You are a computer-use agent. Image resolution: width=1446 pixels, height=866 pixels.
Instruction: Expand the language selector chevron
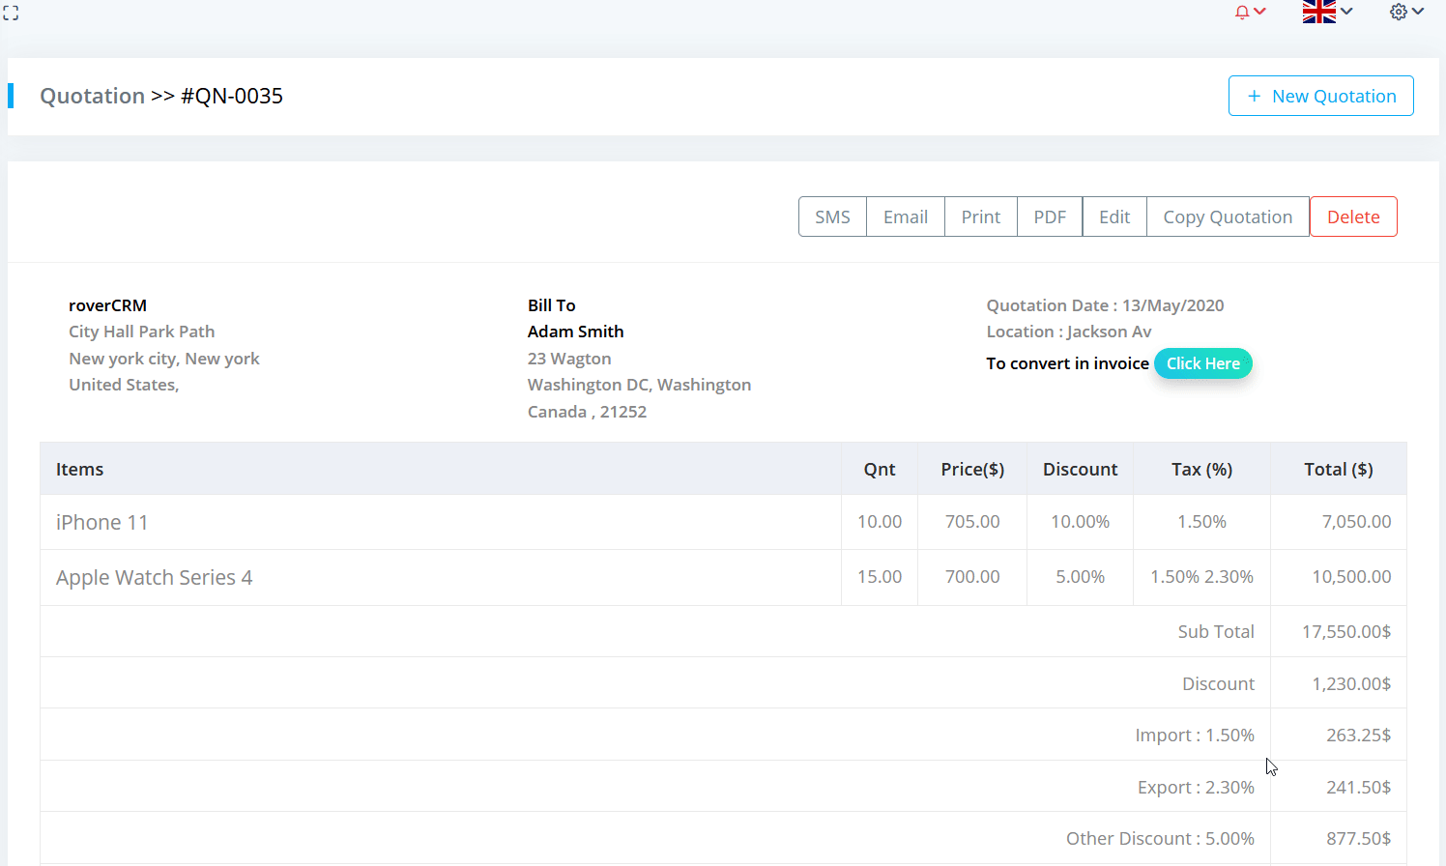tap(1346, 12)
